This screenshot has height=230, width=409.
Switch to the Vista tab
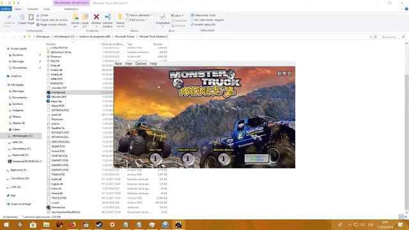[x=47, y=9]
